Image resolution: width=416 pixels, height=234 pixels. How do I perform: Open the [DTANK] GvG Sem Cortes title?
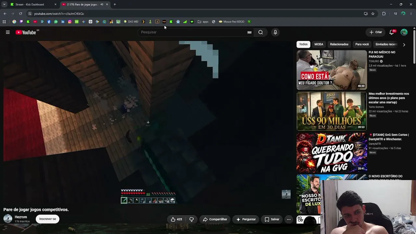click(389, 137)
